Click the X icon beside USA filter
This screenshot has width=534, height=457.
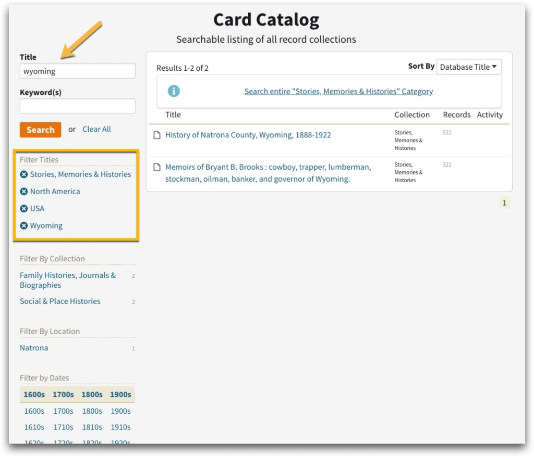click(x=24, y=209)
